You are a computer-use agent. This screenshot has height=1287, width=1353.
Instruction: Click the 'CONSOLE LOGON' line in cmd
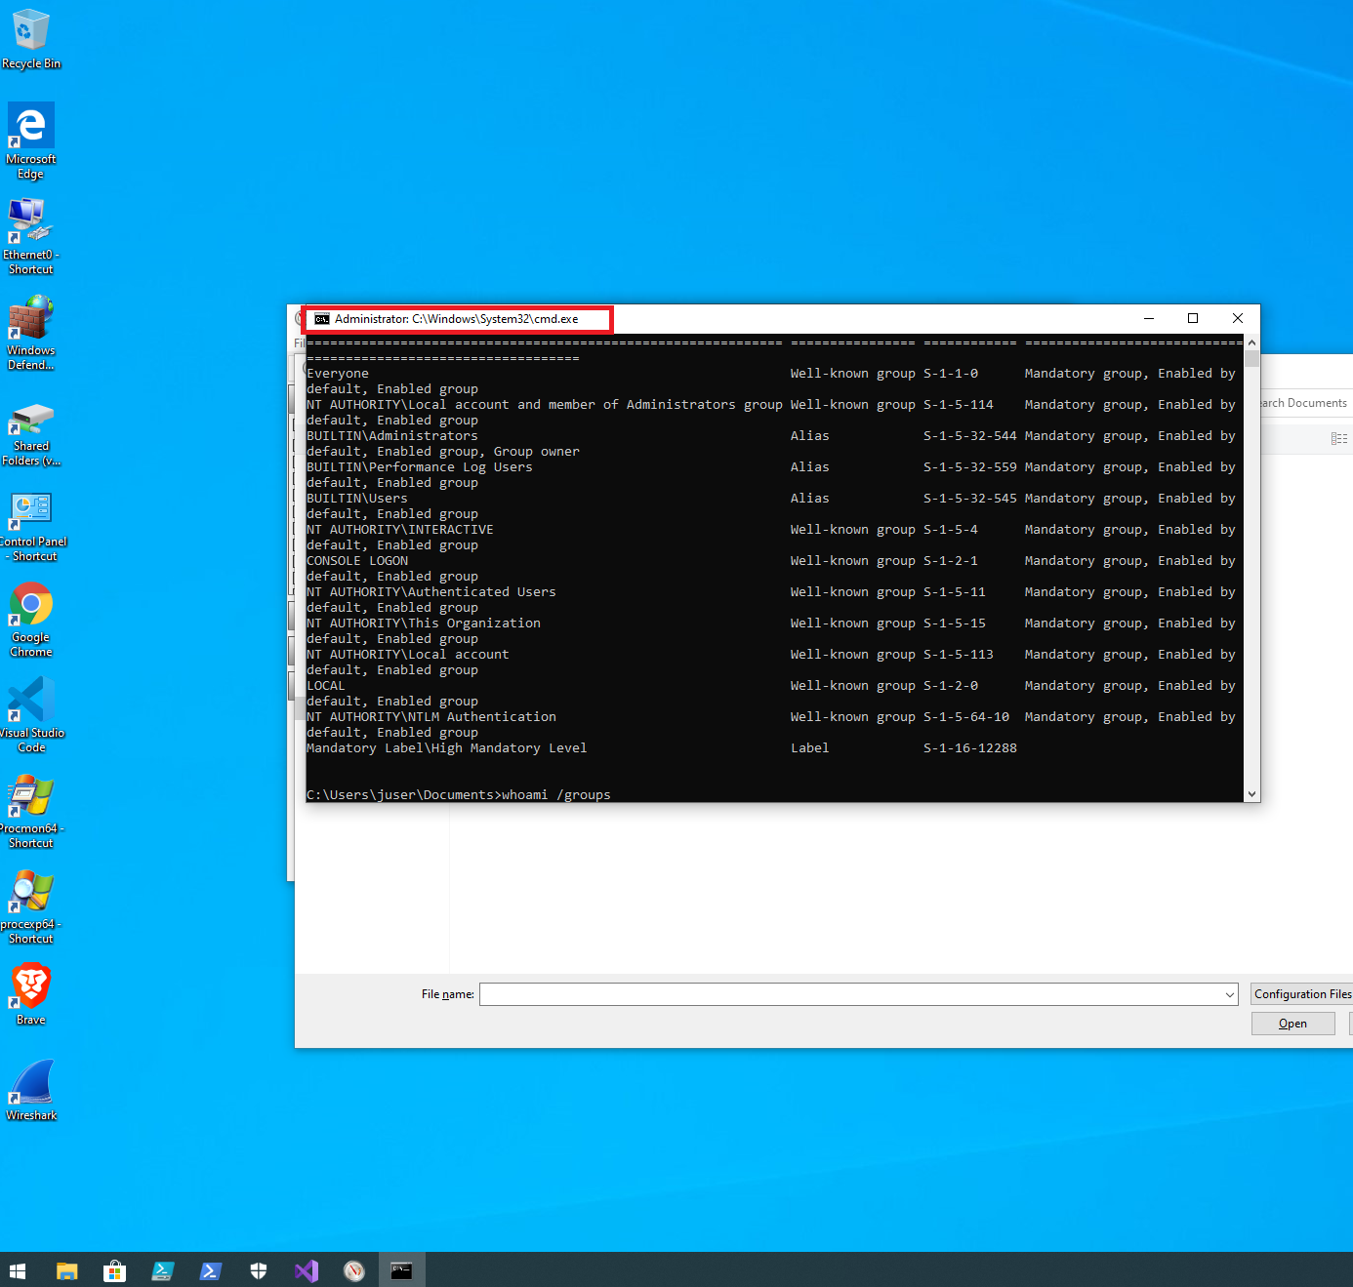point(357,560)
